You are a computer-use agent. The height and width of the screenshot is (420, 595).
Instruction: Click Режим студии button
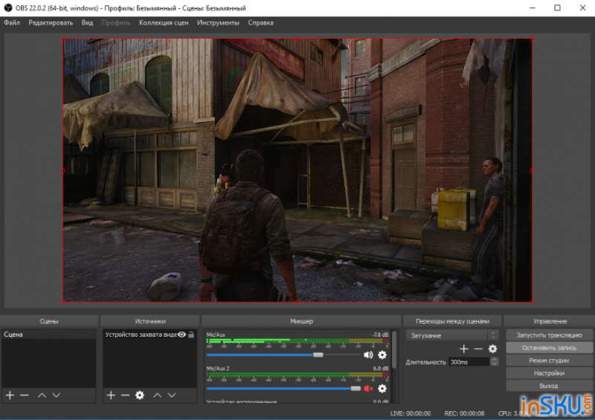tap(549, 361)
